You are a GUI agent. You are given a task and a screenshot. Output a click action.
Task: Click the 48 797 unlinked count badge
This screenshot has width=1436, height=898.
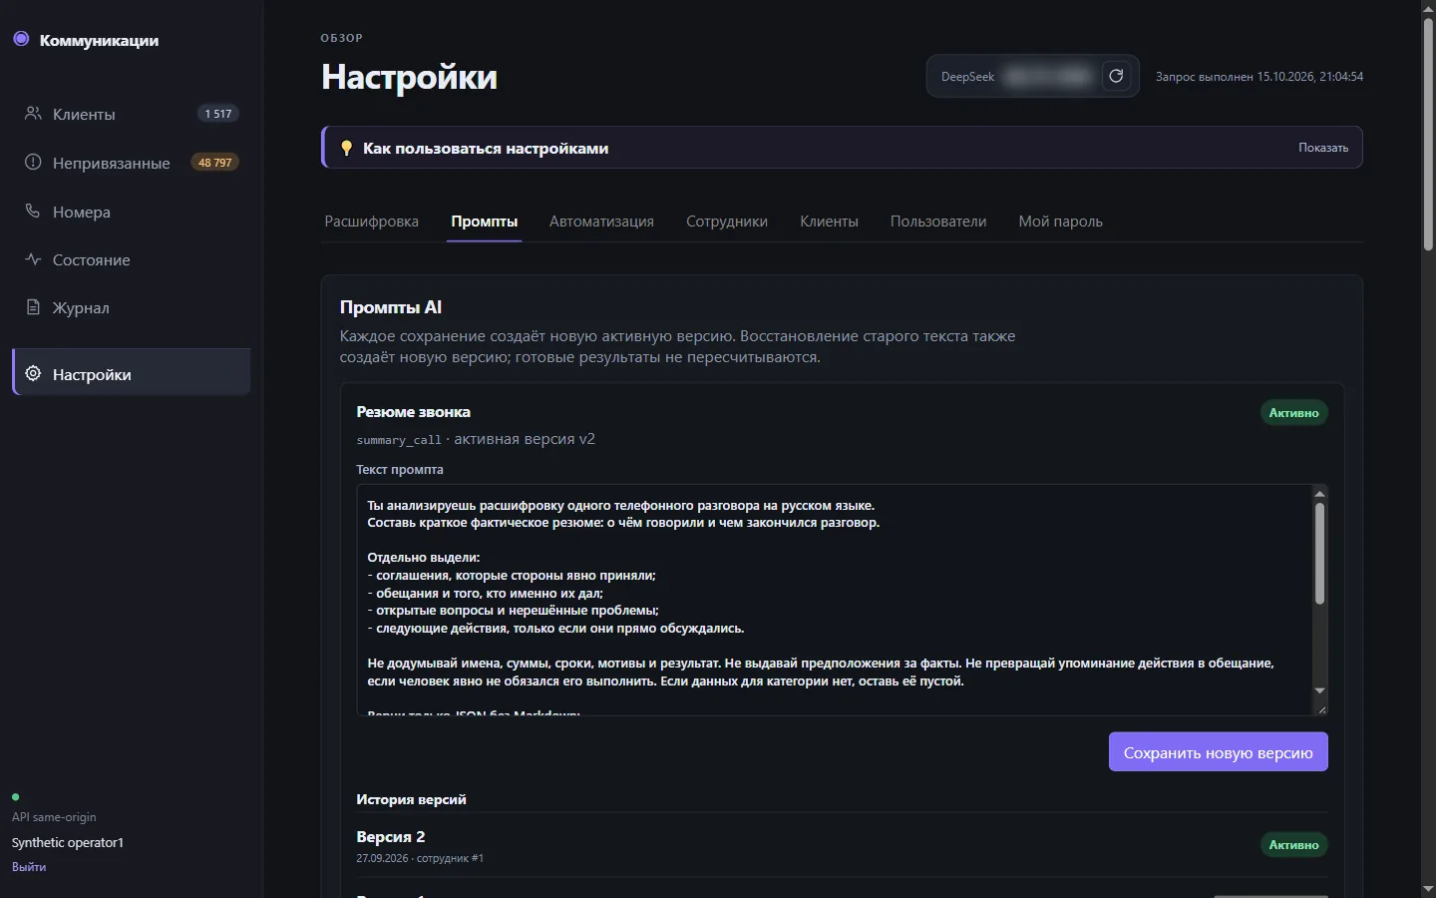(x=214, y=163)
